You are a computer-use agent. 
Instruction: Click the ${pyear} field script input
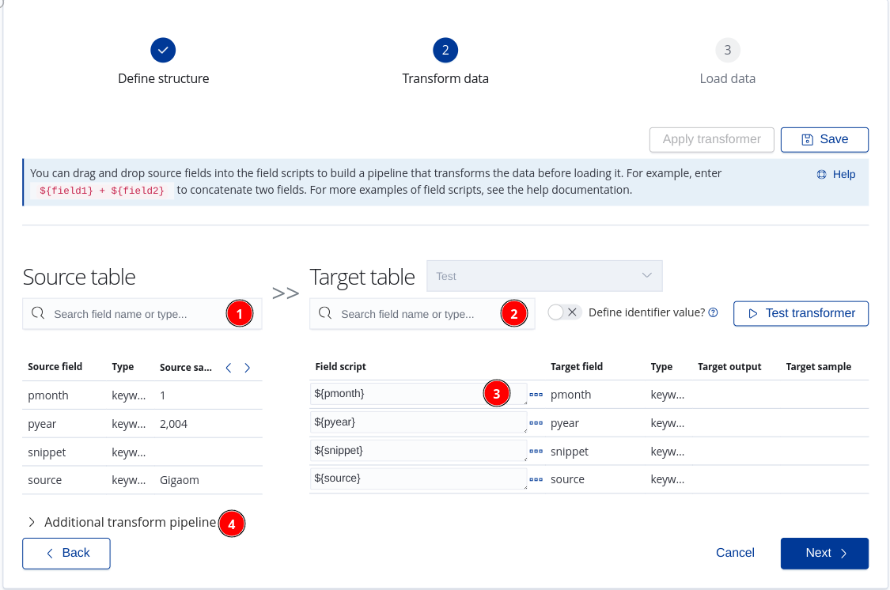pyautogui.click(x=418, y=422)
